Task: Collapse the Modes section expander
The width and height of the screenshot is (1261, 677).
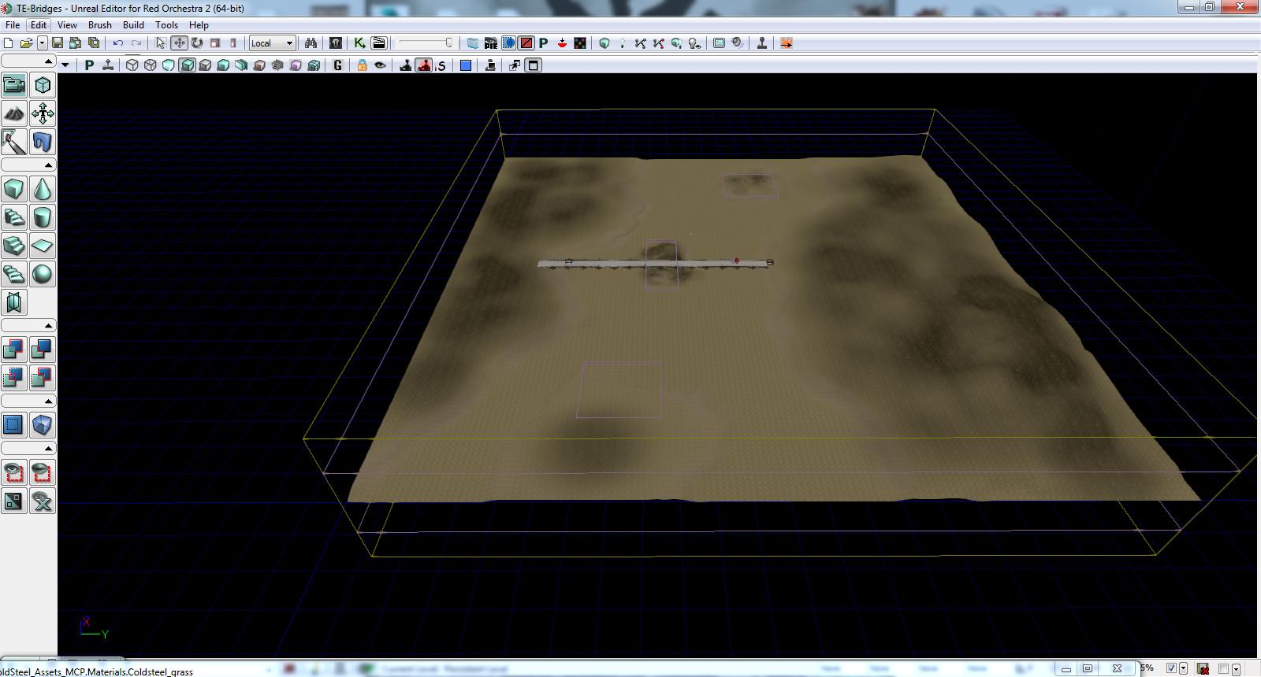Action: (x=48, y=61)
